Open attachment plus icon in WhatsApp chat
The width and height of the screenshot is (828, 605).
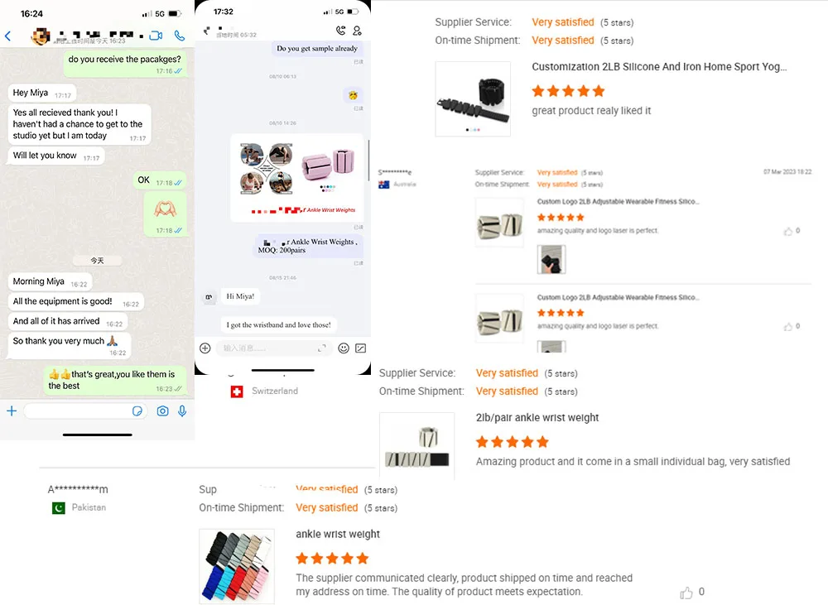(x=12, y=411)
